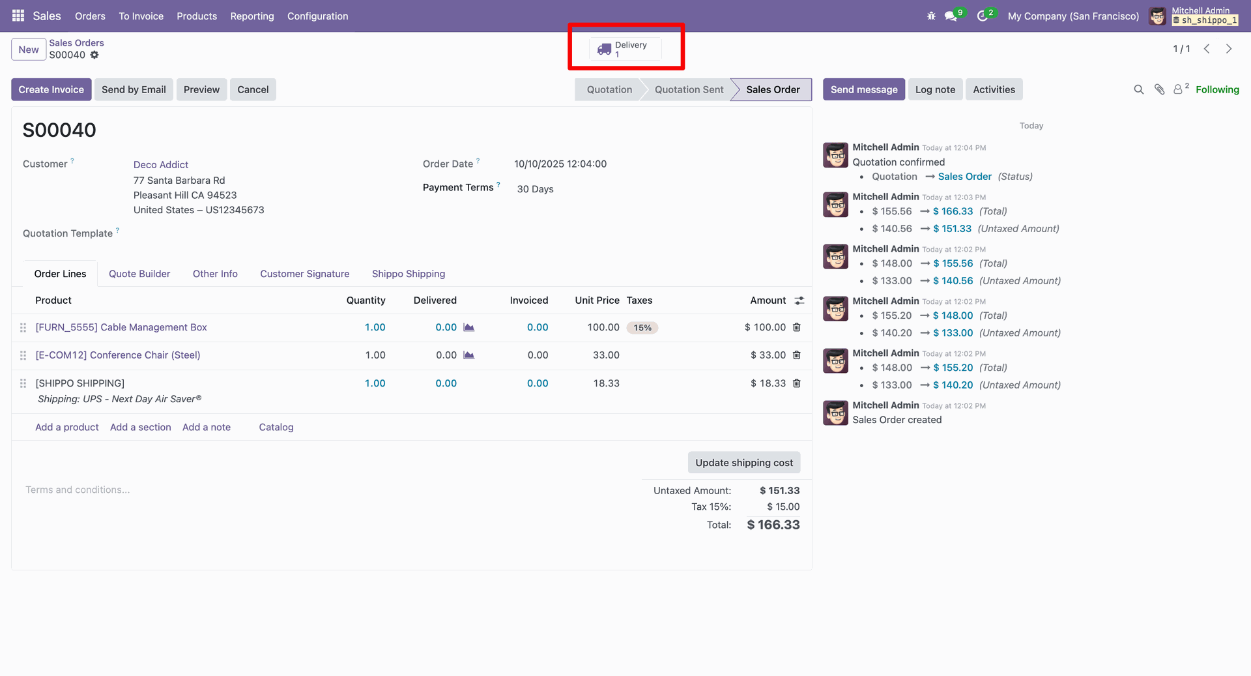Viewport: 1251px width, 676px height.
Task: Open the activities clock icon
Action: pos(982,16)
